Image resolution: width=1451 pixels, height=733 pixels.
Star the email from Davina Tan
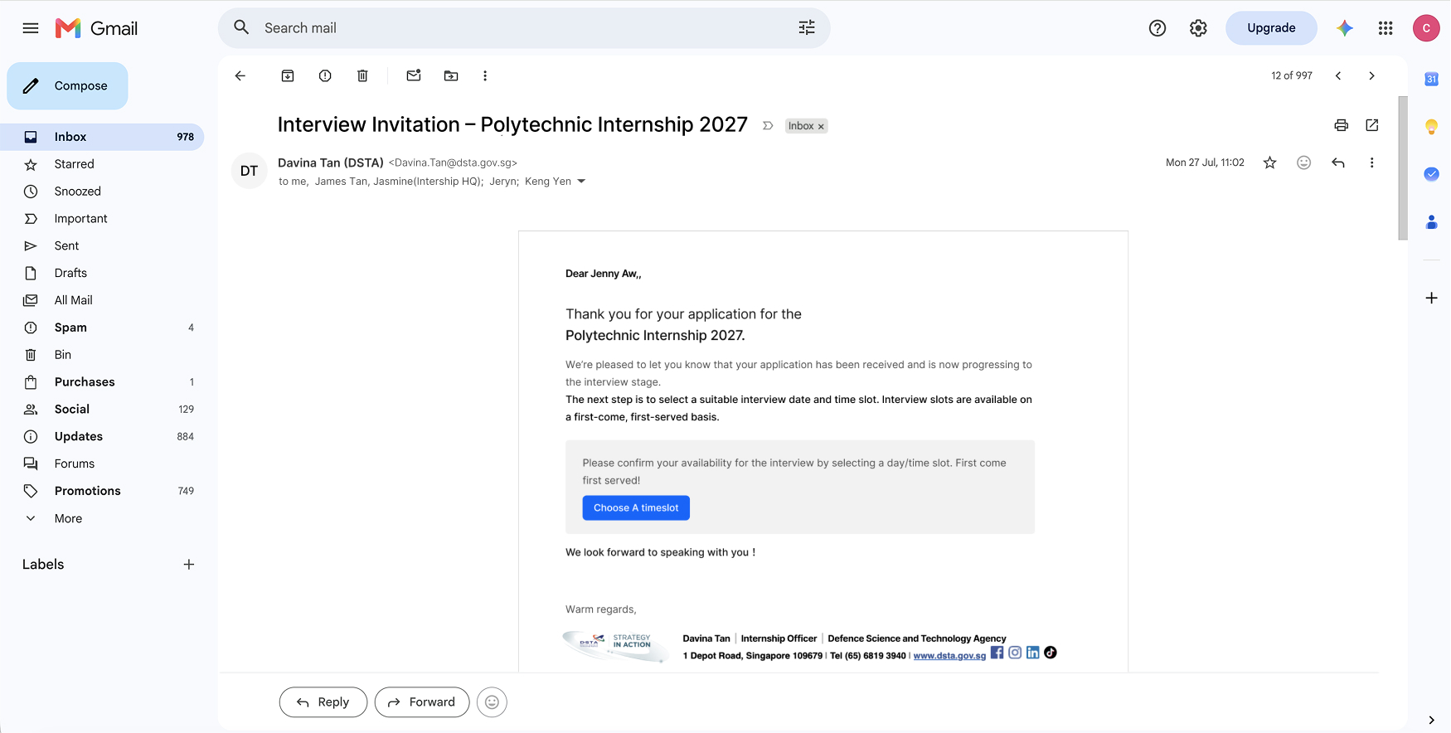pos(1269,163)
